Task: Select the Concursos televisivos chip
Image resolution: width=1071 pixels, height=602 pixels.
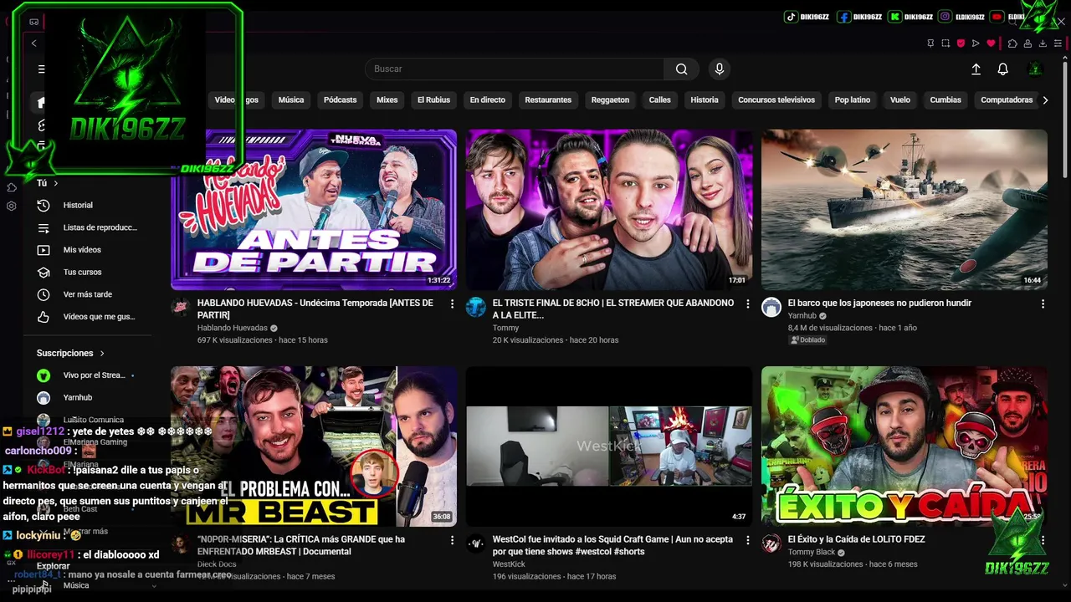Action: [x=776, y=100]
